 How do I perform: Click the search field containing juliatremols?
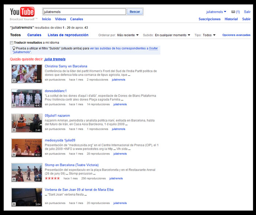point(84,12)
